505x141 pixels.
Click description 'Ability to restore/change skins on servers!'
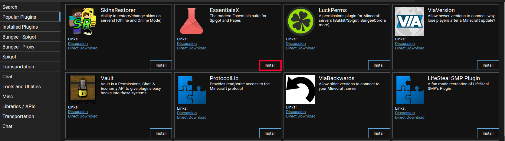(x=131, y=18)
